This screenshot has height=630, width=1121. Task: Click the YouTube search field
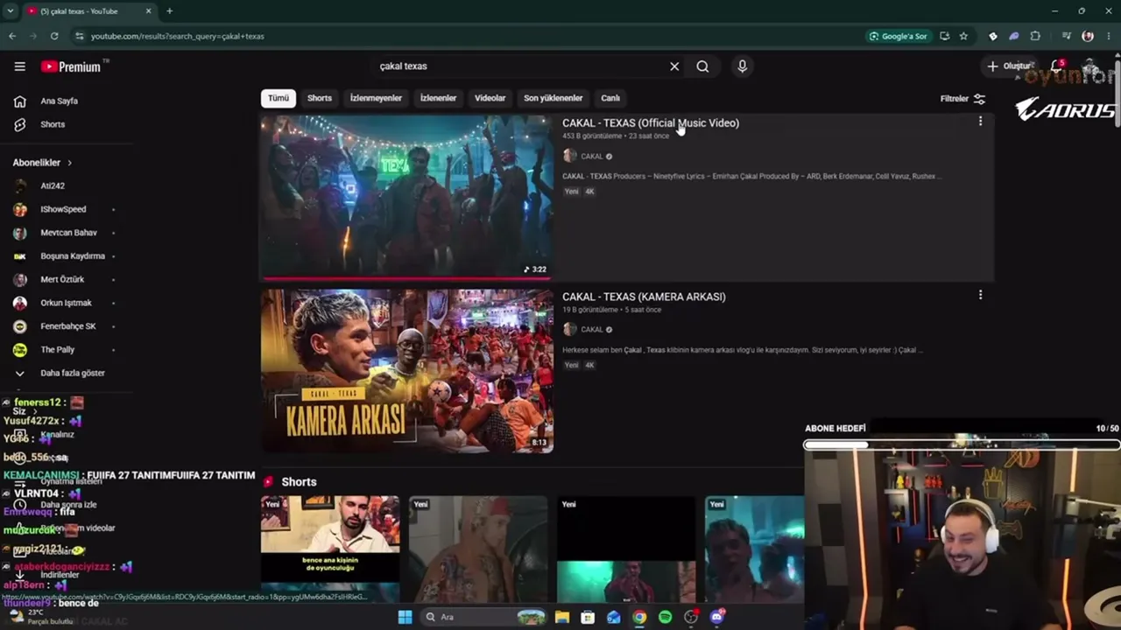pyautogui.click(x=523, y=66)
